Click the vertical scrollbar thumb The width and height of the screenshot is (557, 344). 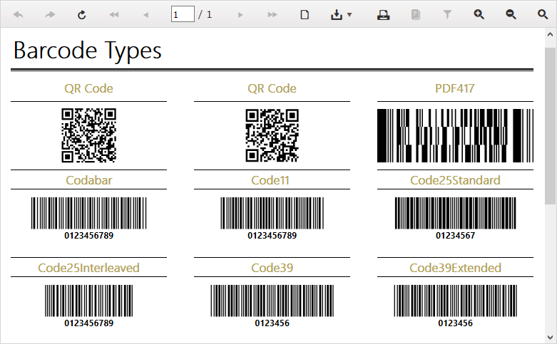(551, 126)
